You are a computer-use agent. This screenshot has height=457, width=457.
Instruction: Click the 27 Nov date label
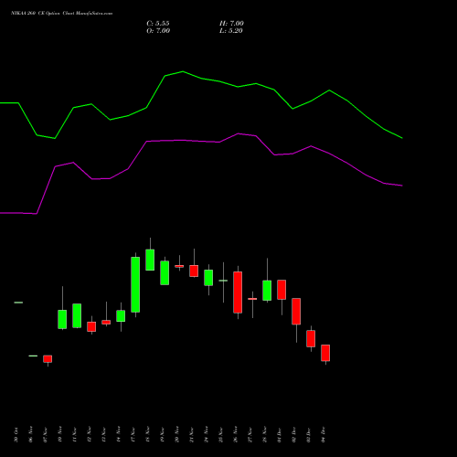point(250,435)
